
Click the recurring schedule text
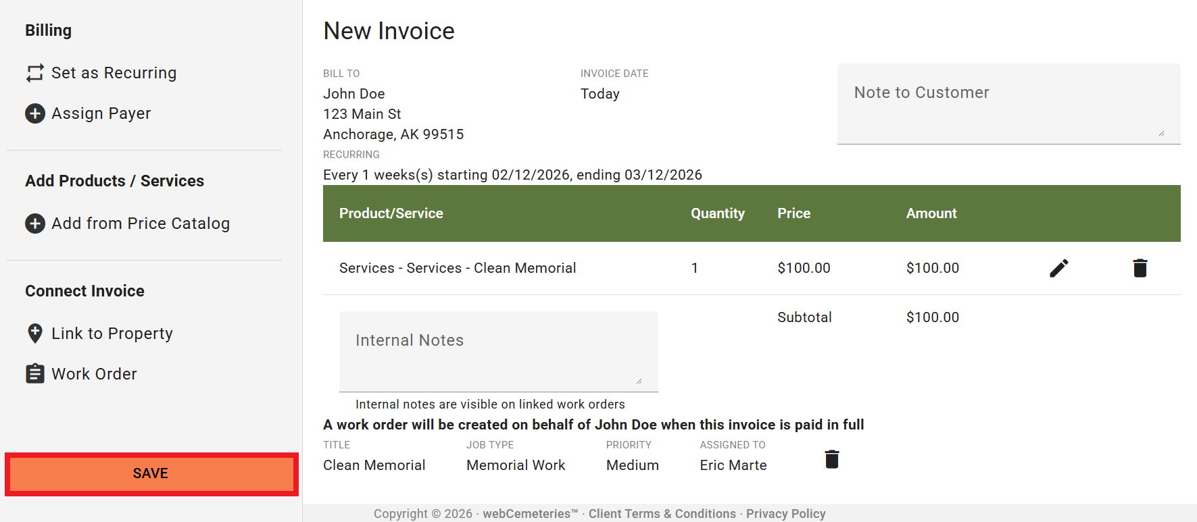[x=512, y=175]
